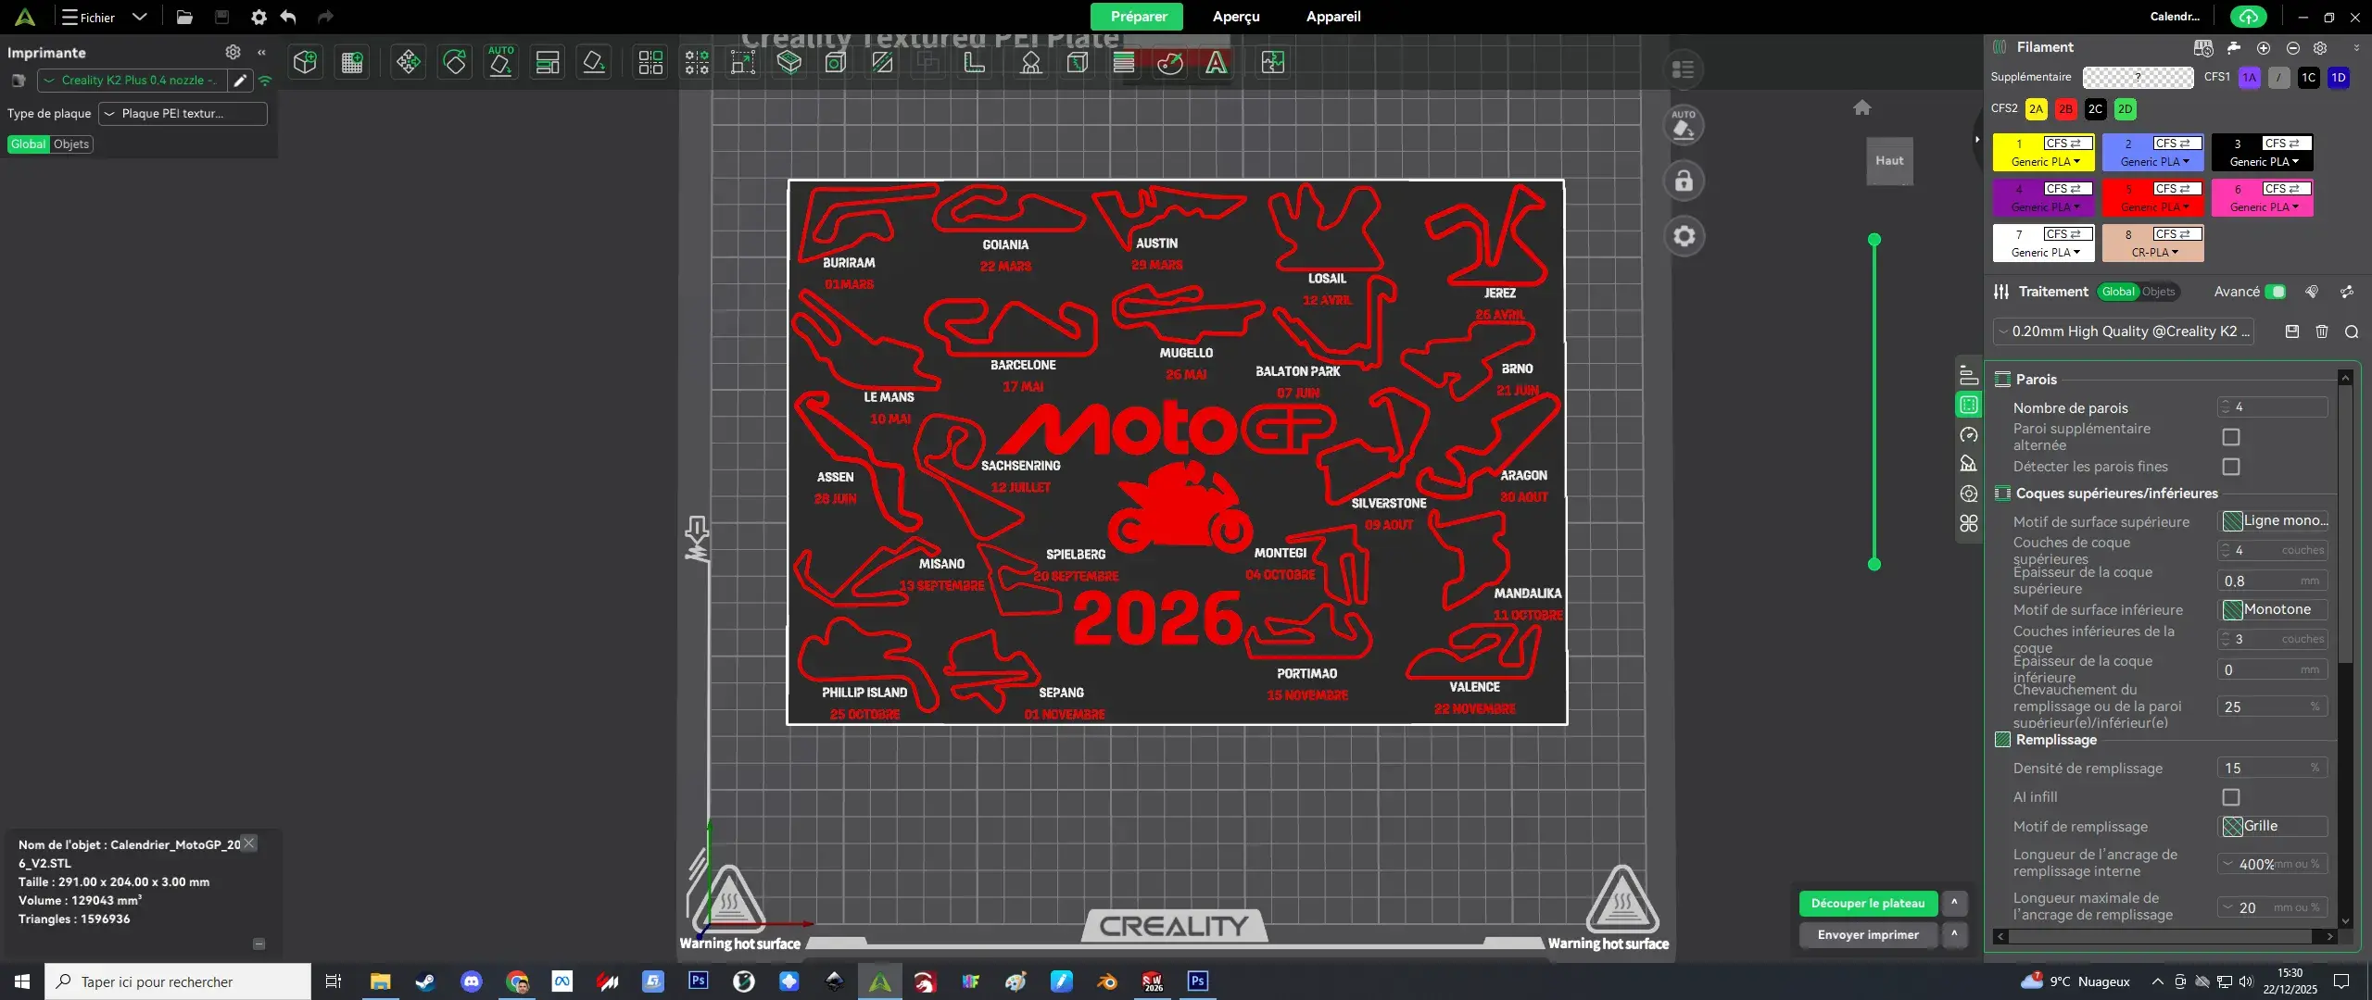This screenshot has width=2372, height=1000.
Task: Remove a filament with the minus icon
Action: click(2292, 47)
